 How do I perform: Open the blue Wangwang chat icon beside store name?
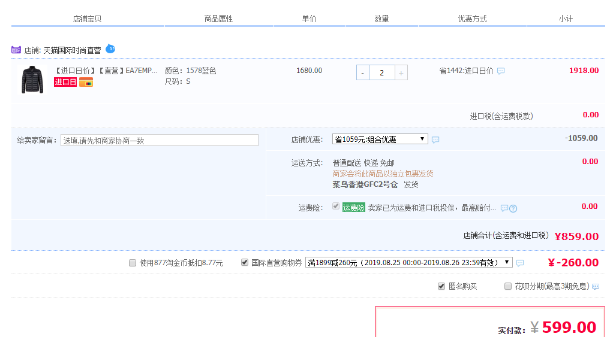tap(110, 48)
